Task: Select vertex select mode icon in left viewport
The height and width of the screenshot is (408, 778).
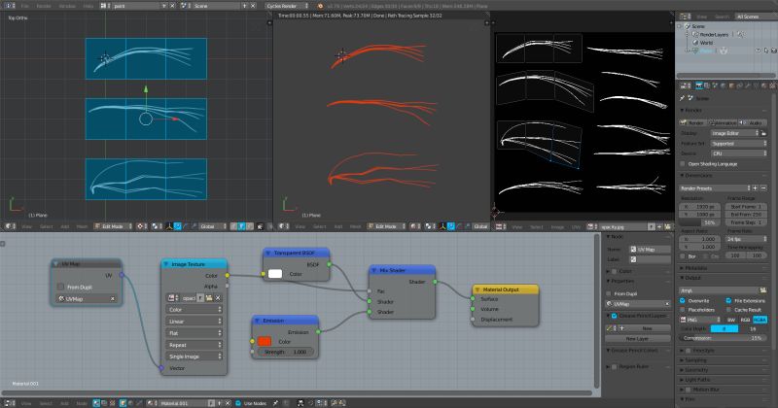Action: pyautogui.click(x=233, y=226)
